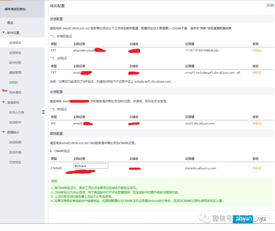Open 异步通知 menu item

(x=15, y=93)
